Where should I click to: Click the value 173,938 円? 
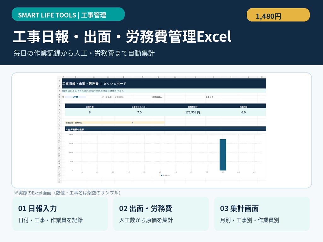point(193,112)
